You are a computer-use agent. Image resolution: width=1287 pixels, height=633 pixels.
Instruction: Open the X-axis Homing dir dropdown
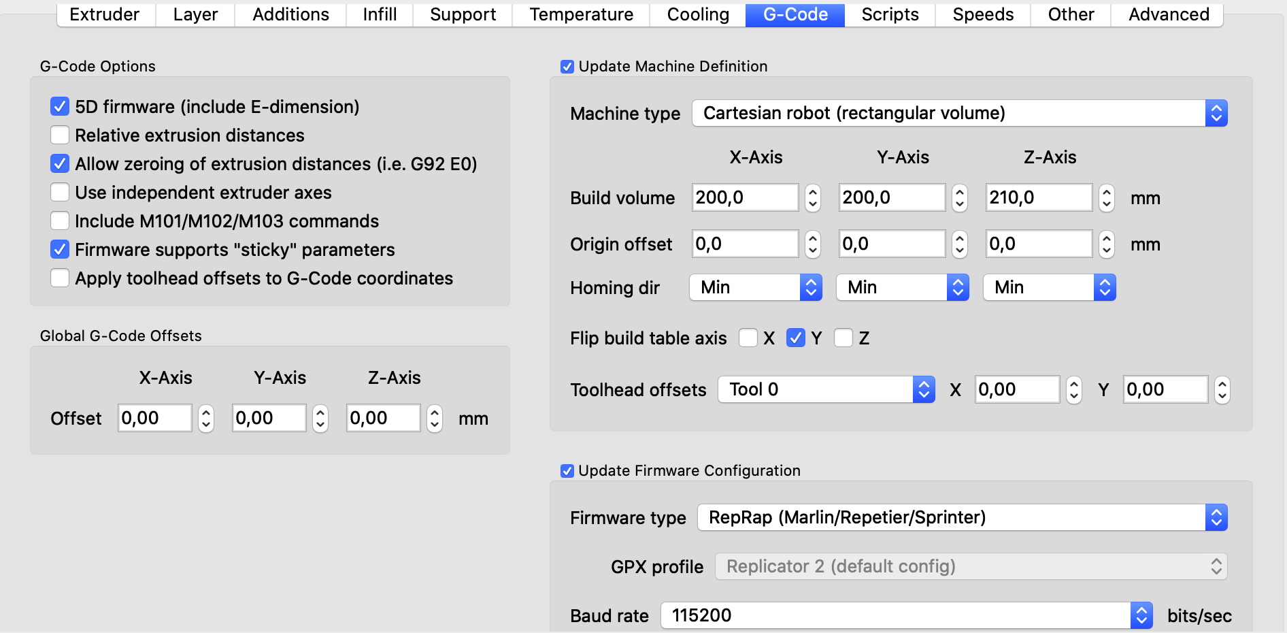755,288
